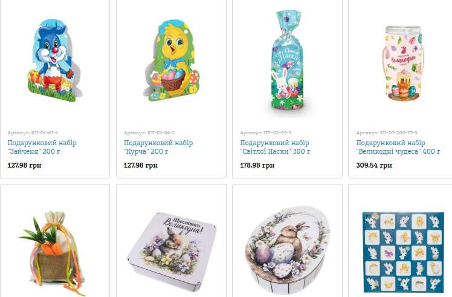
Task: Open the egg-shaped box with rabbit image
Action: pos(287,250)
